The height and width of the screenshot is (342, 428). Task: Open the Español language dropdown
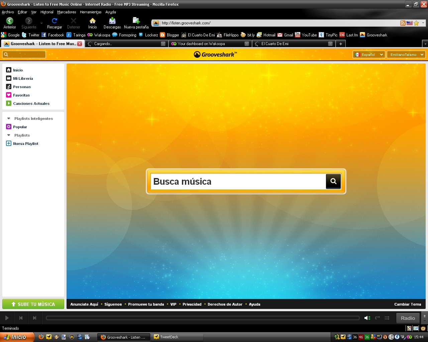pos(368,54)
